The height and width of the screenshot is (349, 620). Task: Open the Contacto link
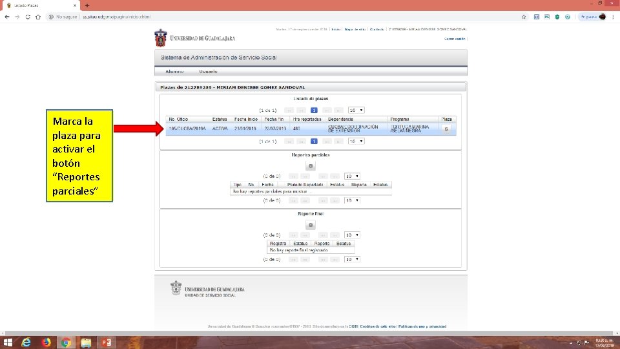377,29
